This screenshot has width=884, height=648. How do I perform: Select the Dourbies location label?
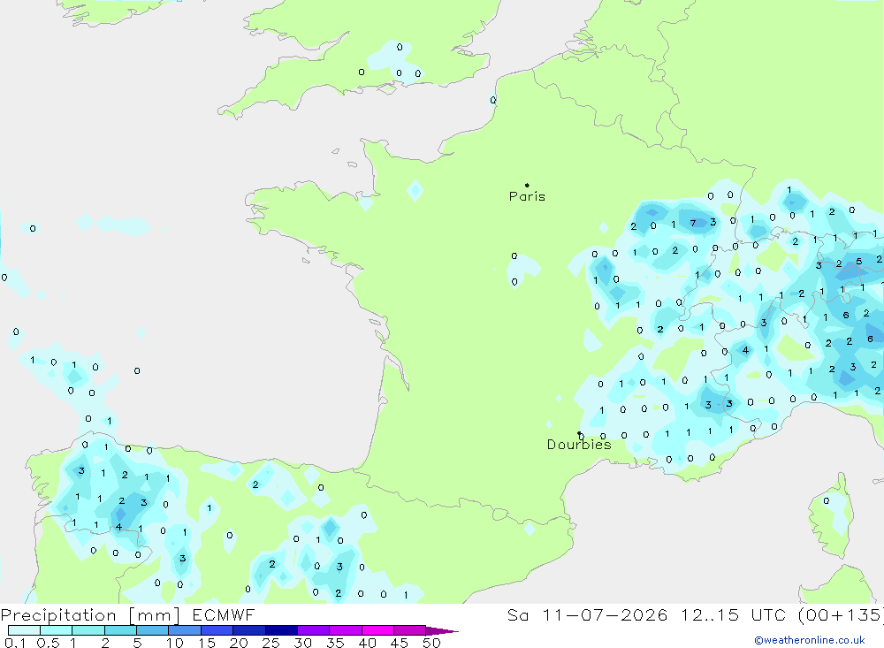(579, 445)
